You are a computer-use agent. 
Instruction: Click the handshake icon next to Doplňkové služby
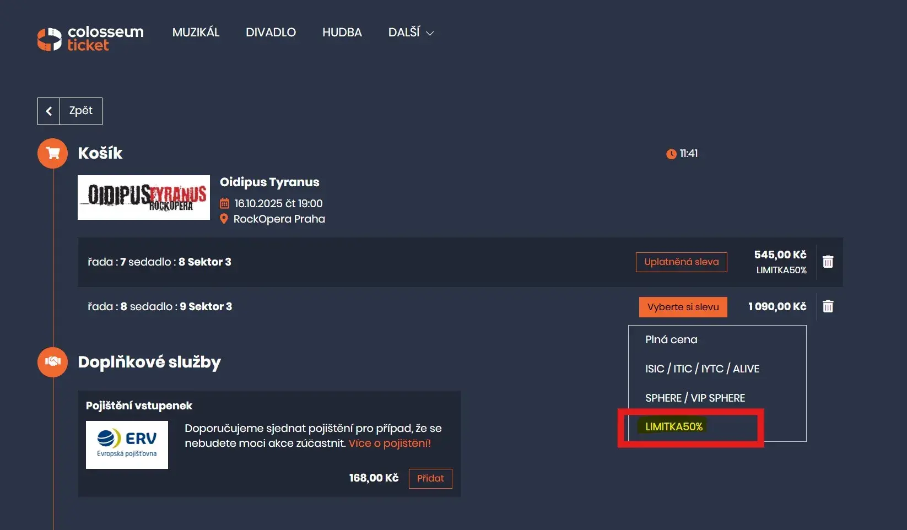click(52, 362)
